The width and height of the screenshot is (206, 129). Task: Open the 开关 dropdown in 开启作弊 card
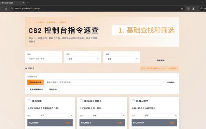pyautogui.click(x=56, y=116)
